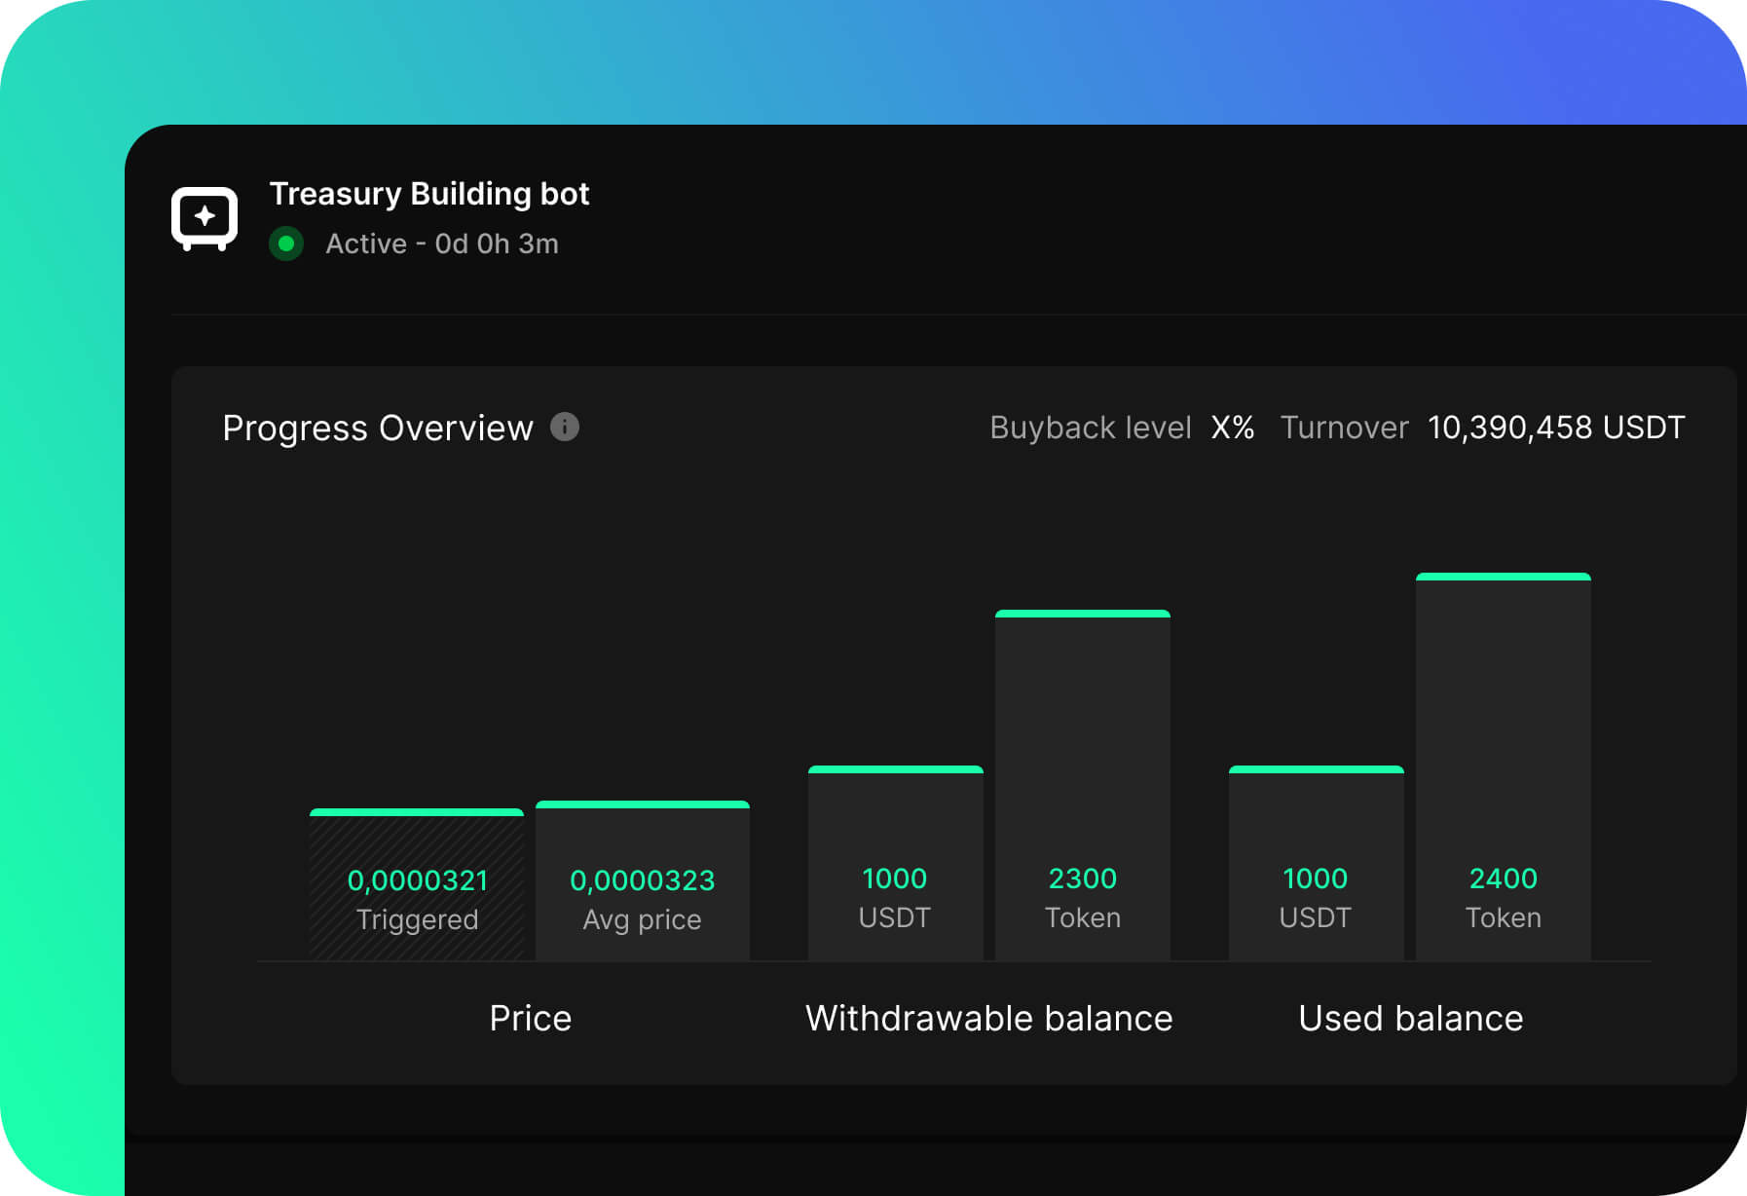Click the Active - 0d 0h 3m status text

(440, 244)
